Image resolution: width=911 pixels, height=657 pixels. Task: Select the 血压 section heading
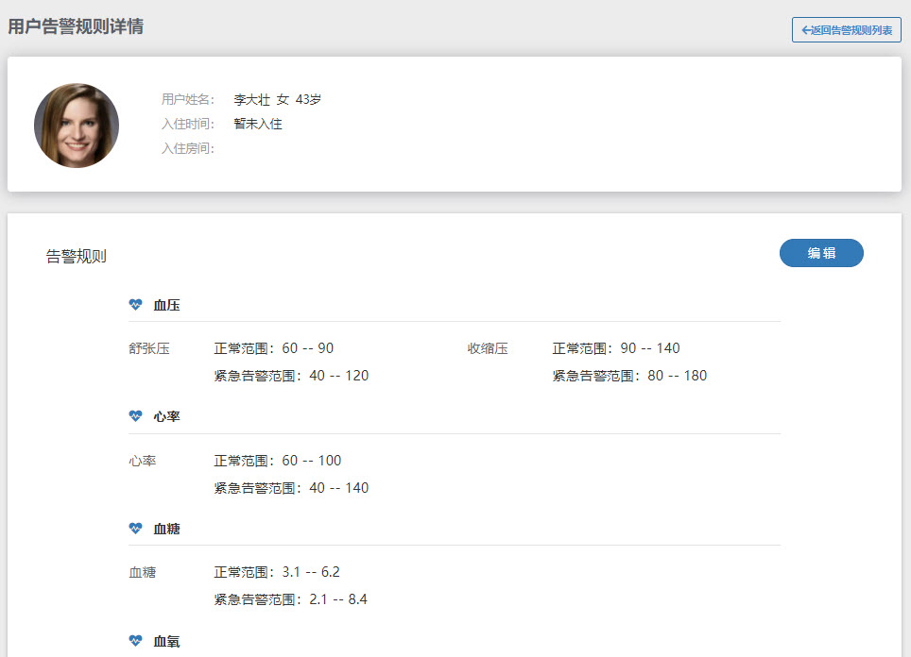click(166, 306)
